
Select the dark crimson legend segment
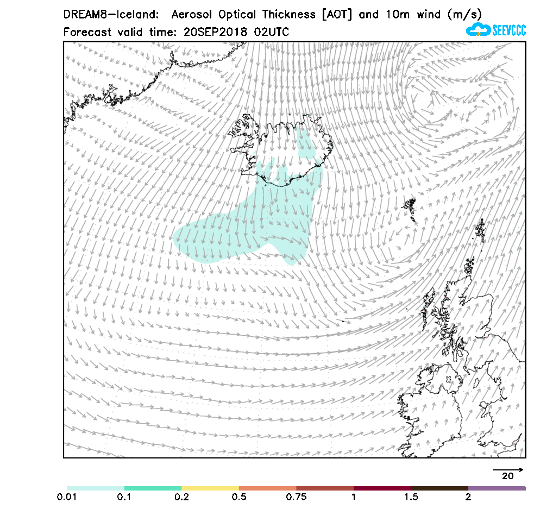point(382,488)
